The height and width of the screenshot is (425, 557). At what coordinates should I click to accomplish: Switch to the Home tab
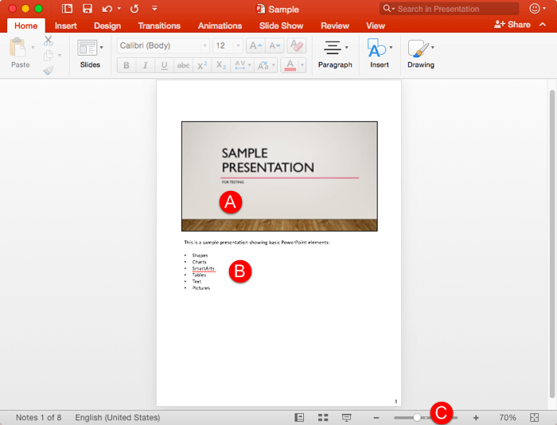coord(26,25)
